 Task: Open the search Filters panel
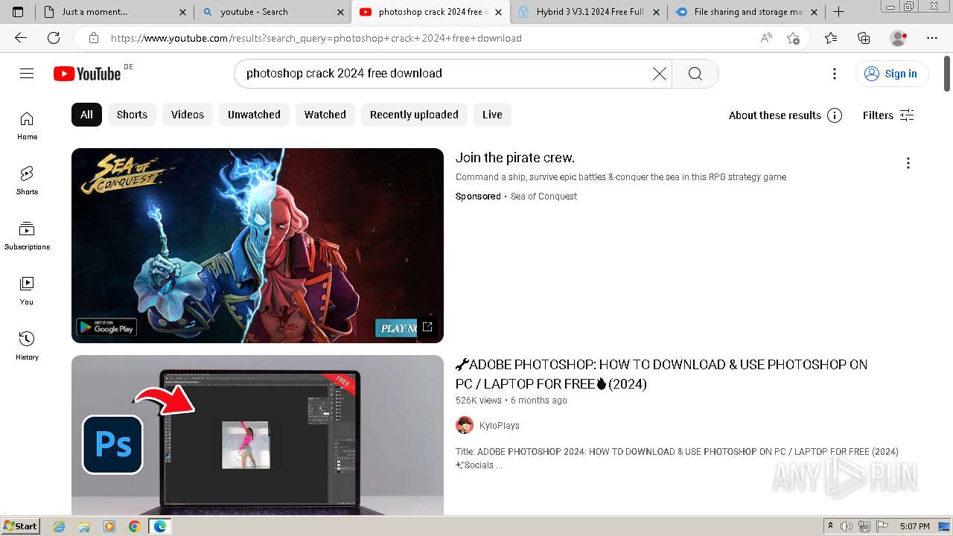click(x=888, y=115)
